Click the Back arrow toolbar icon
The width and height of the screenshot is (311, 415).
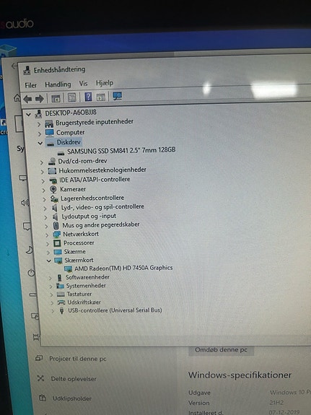(x=27, y=100)
